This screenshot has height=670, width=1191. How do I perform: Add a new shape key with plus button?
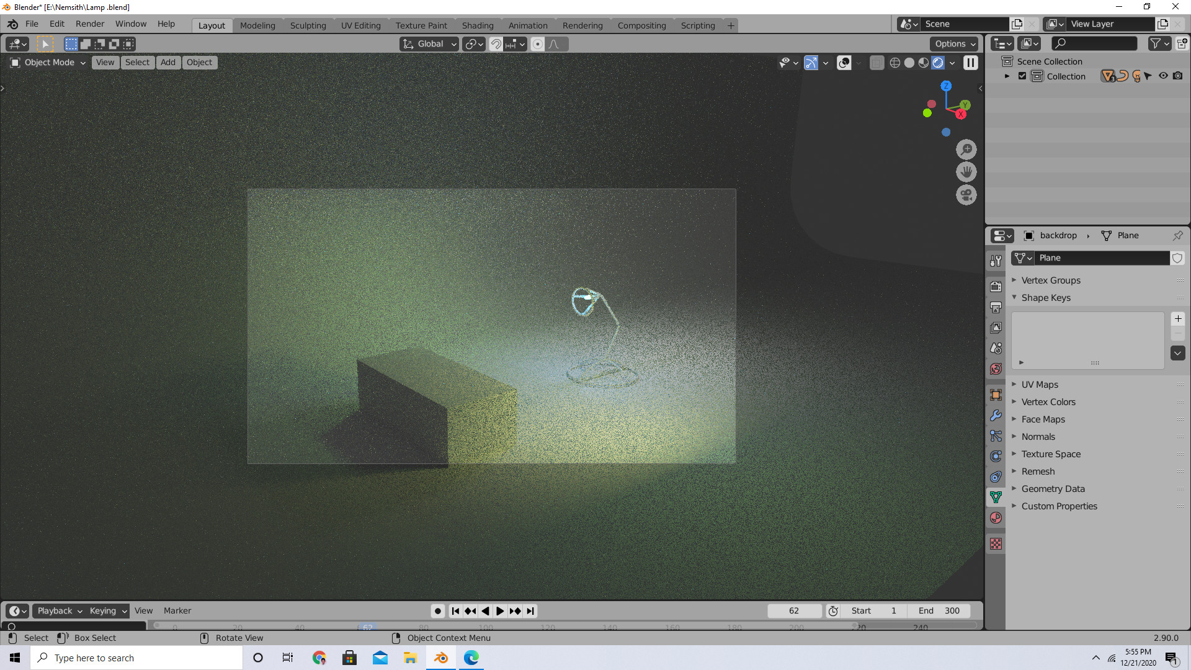[x=1178, y=318]
